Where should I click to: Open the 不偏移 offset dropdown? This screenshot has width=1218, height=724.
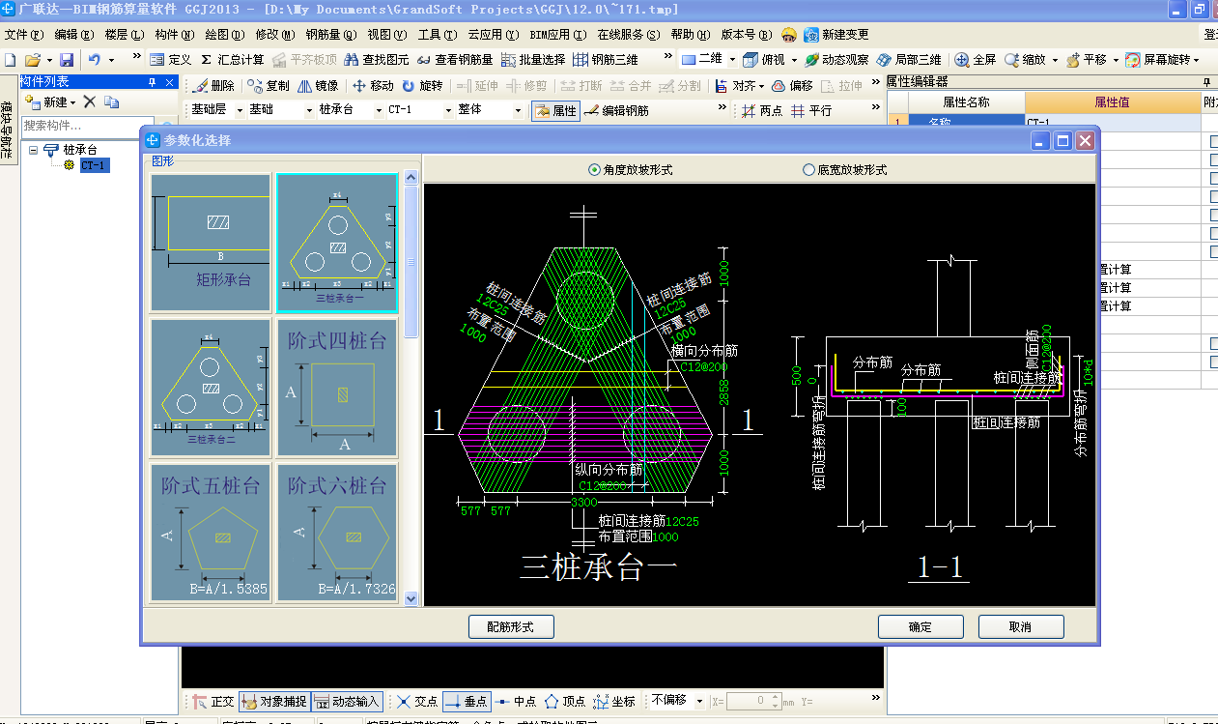[699, 701]
